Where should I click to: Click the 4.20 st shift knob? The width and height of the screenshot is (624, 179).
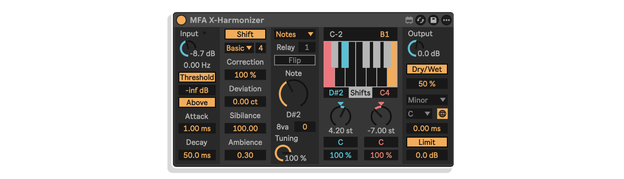pyautogui.click(x=341, y=116)
